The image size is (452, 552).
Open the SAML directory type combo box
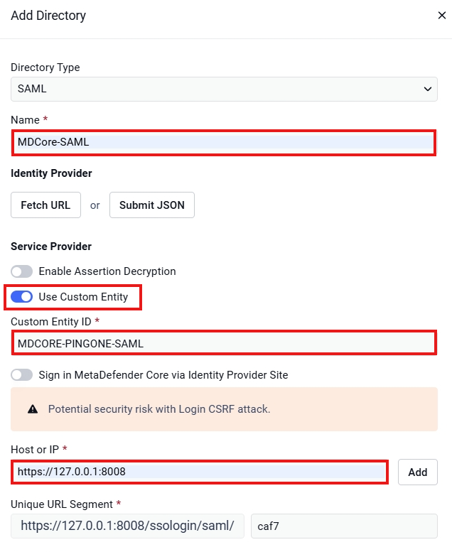pyautogui.click(x=224, y=89)
